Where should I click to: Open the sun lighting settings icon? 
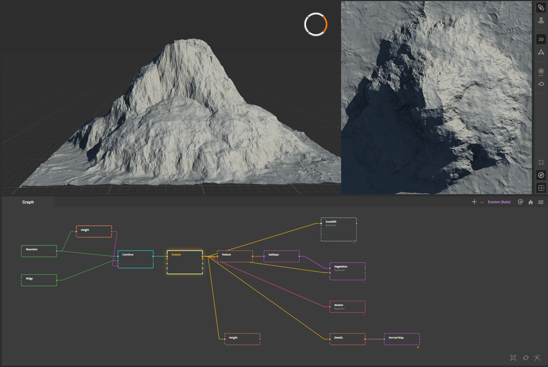(541, 71)
